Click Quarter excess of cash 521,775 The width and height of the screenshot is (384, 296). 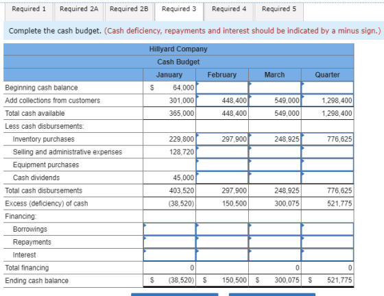tap(339, 203)
